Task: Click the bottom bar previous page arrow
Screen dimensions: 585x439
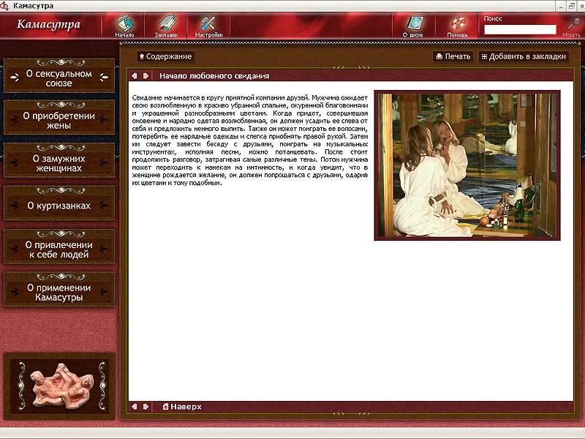Action: 135,406
